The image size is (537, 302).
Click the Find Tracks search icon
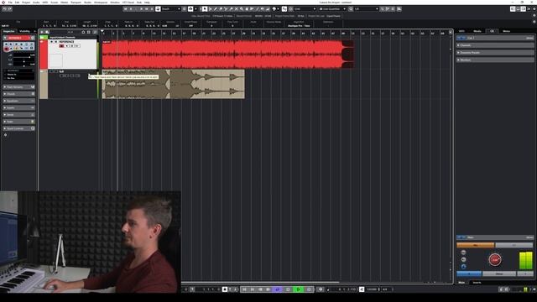47,32
